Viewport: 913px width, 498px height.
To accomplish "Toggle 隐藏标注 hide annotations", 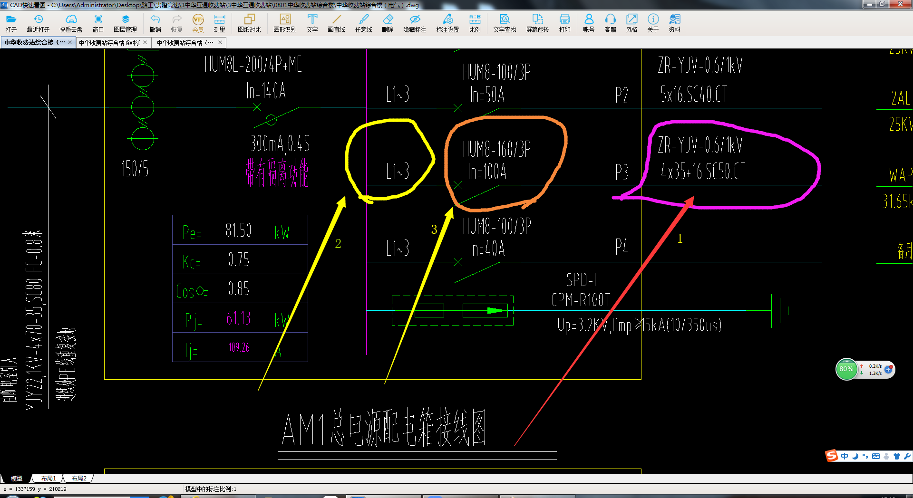I will [x=415, y=23].
